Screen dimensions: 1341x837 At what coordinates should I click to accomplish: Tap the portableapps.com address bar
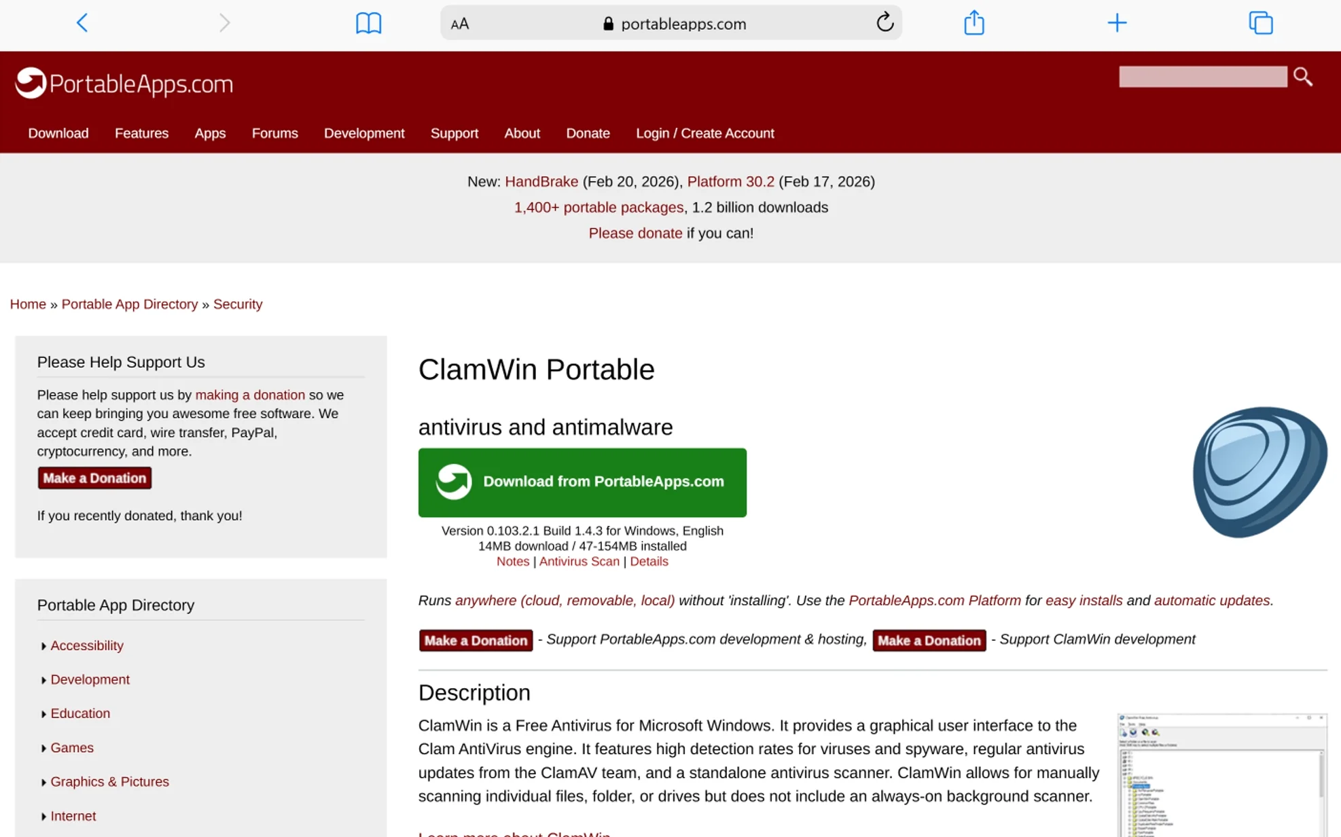[x=671, y=23]
